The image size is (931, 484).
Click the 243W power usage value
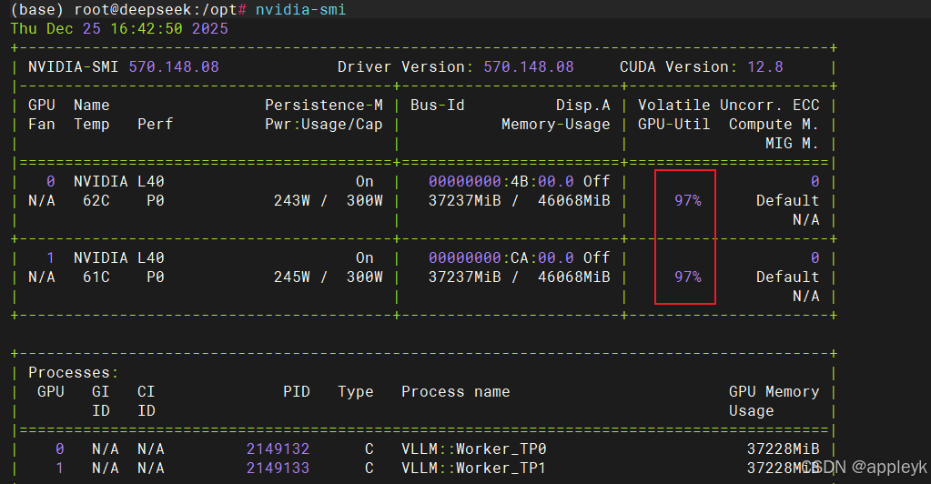point(292,201)
